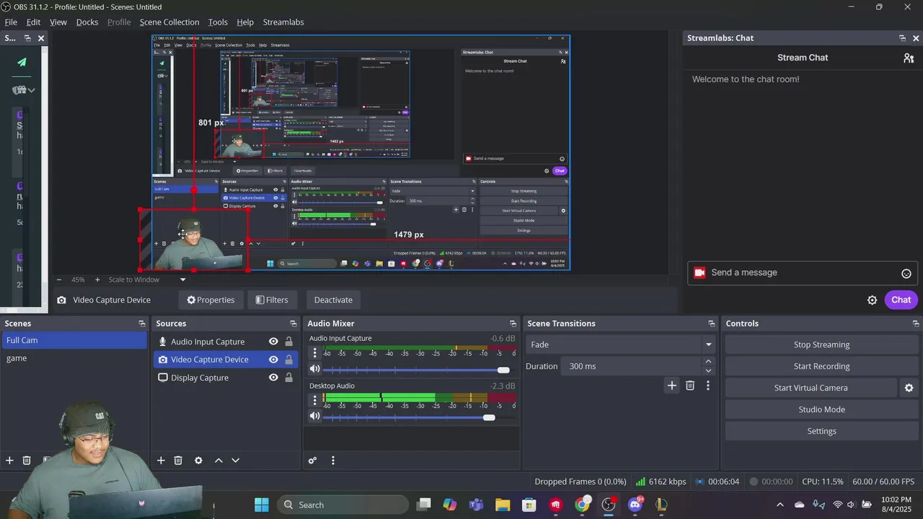Pop out the Controls dock
This screenshot has height=519, width=923.
coord(916,324)
